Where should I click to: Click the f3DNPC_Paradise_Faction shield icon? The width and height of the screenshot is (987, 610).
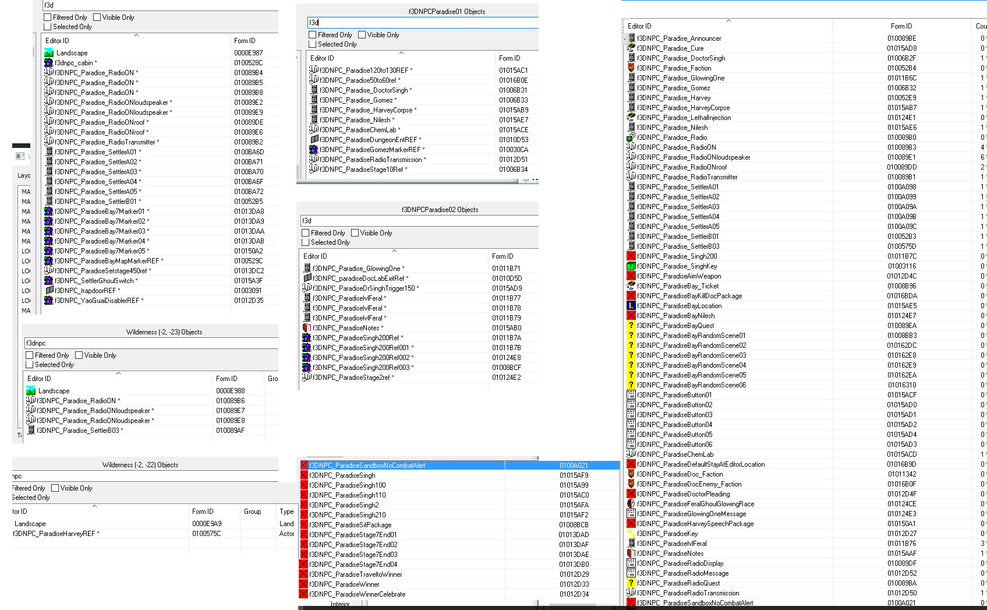(x=631, y=68)
